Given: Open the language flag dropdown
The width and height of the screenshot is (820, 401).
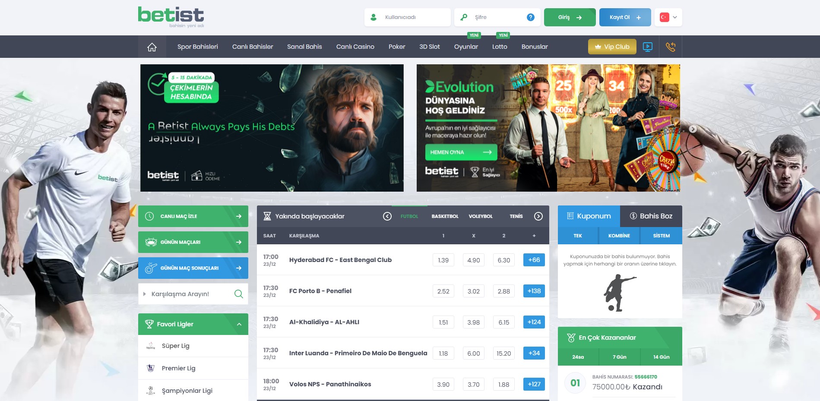Looking at the screenshot, I should 668,17.
